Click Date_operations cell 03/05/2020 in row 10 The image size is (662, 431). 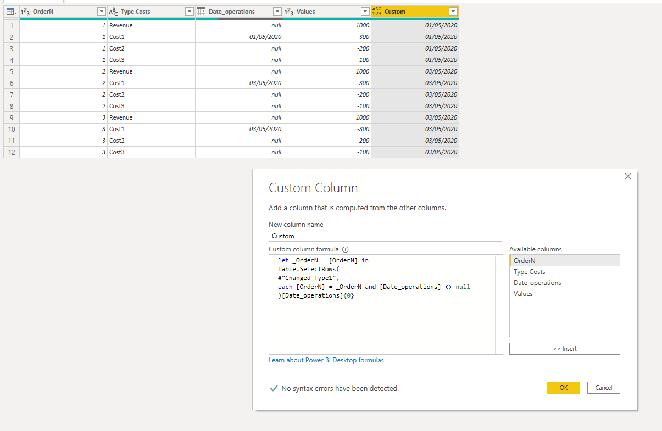tap(239, 129)
